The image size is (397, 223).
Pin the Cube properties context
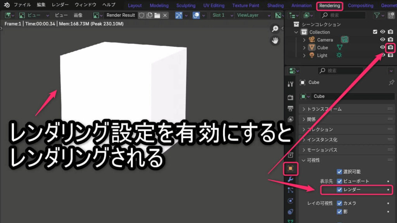pyautogui.click(x=391, y=82)
